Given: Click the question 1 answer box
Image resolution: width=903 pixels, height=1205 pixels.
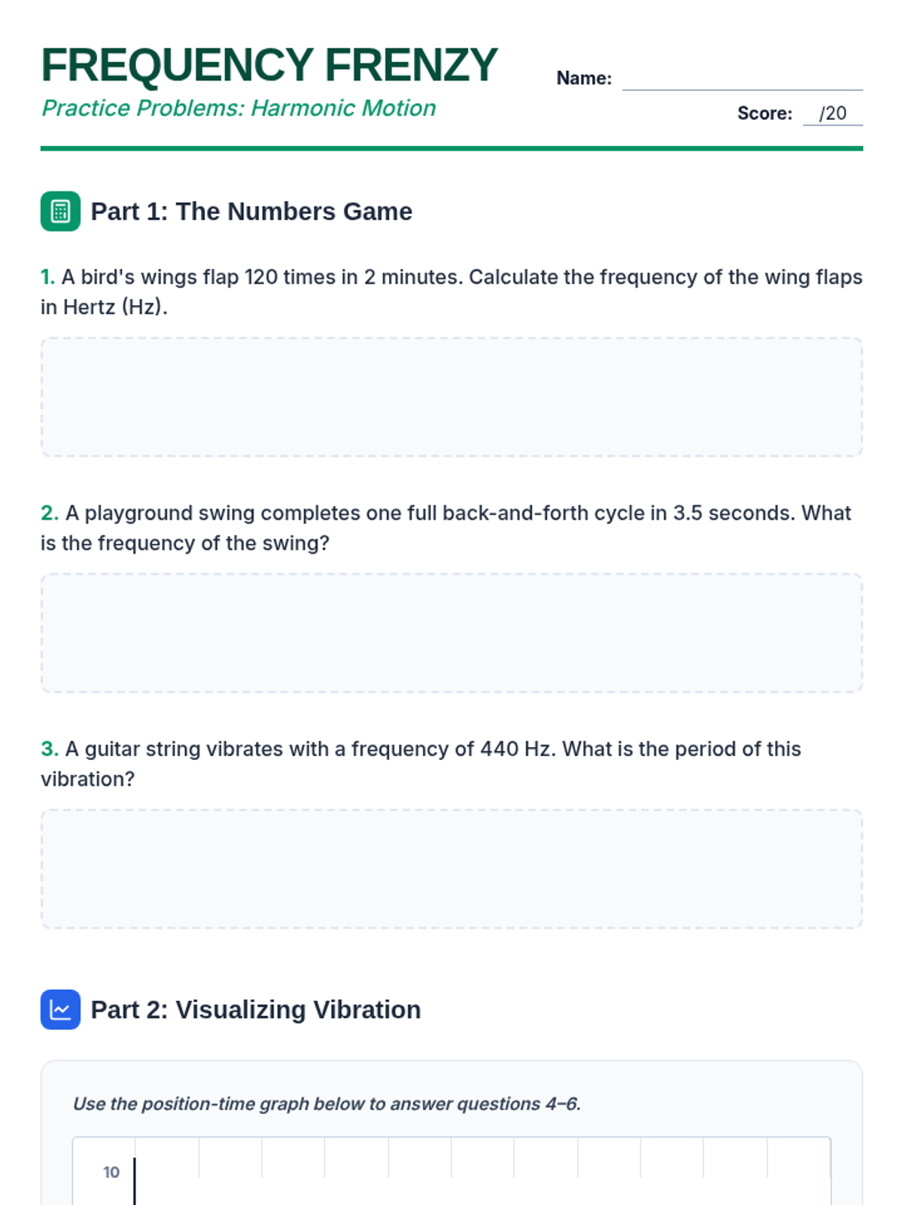Looking at the screenshot, I should [451, 397].
